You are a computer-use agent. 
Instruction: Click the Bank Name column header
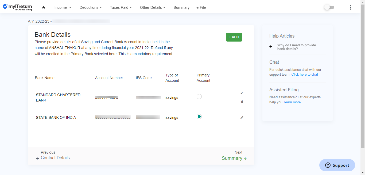coord(45,78)
